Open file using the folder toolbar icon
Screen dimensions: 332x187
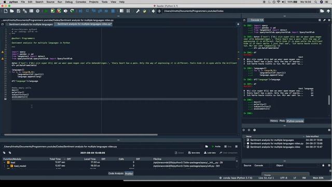point(12,11)
